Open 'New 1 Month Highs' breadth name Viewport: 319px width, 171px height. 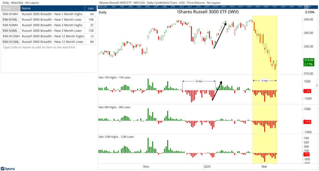[x=52, y=14]
